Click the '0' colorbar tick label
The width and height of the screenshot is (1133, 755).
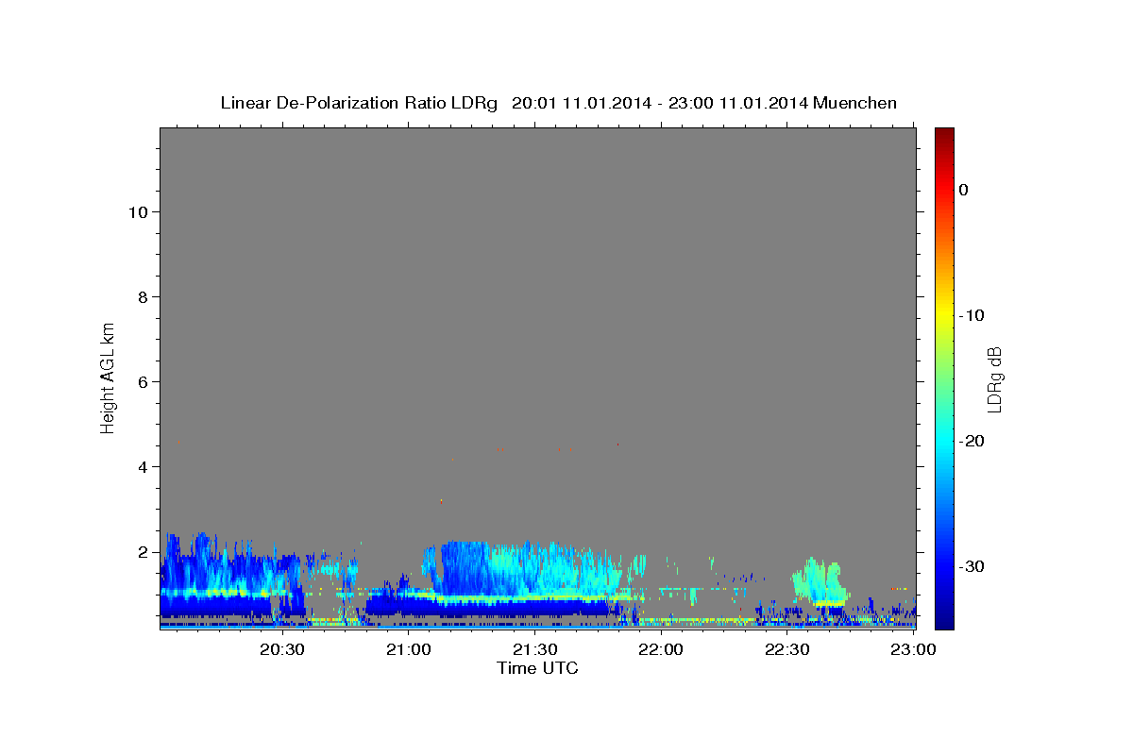tap(963, 190)
